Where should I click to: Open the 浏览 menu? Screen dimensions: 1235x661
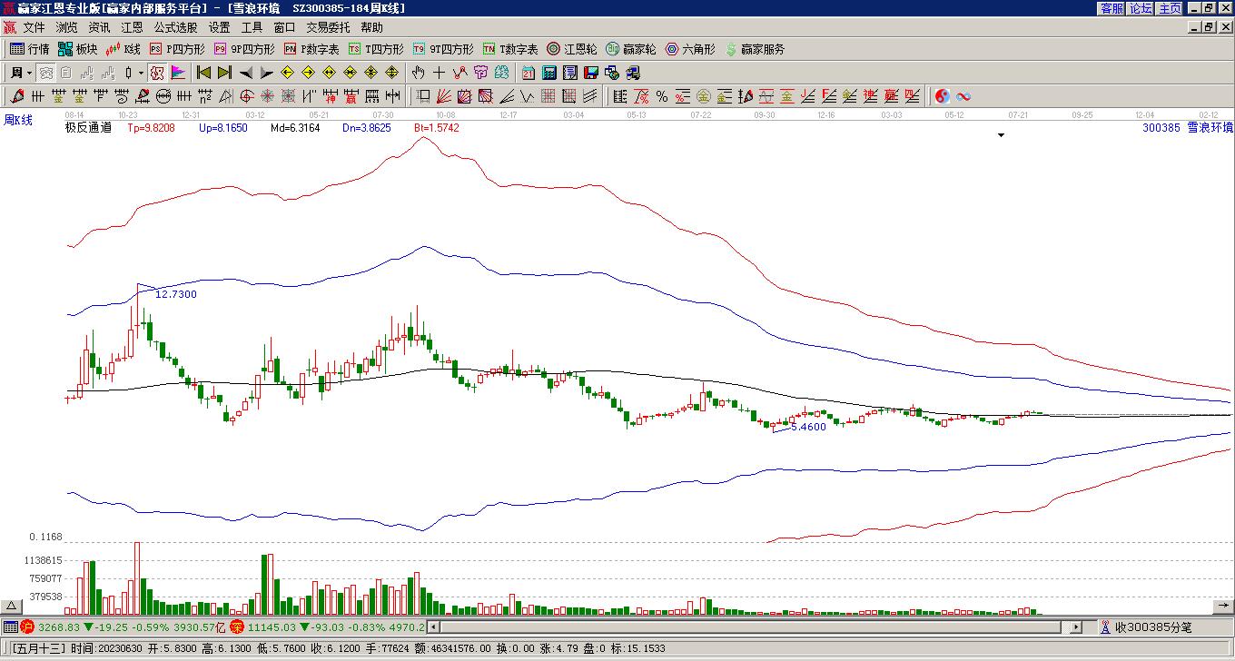[66, 28]
